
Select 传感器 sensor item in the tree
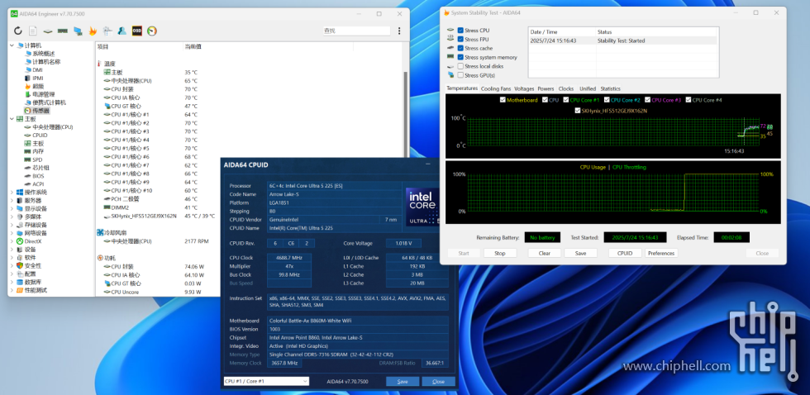pyautogui.click(x=37, y=111)
